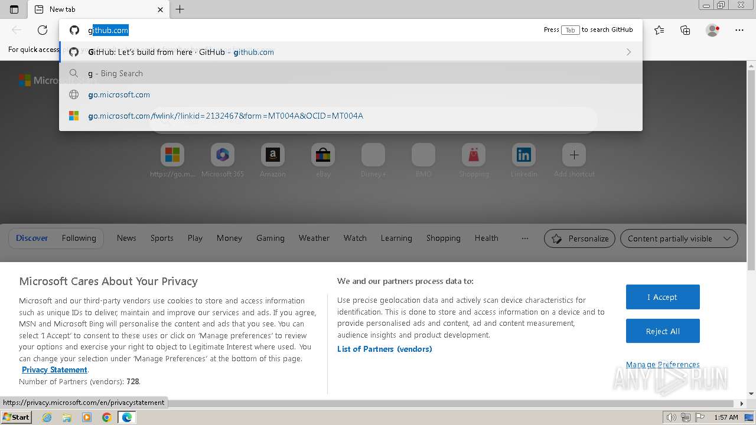
Task: Open the Windows Start menu
Action: point(16,417)
